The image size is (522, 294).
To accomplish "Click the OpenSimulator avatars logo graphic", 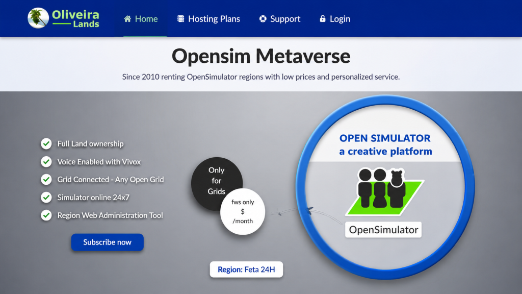I will click(384, 192).
